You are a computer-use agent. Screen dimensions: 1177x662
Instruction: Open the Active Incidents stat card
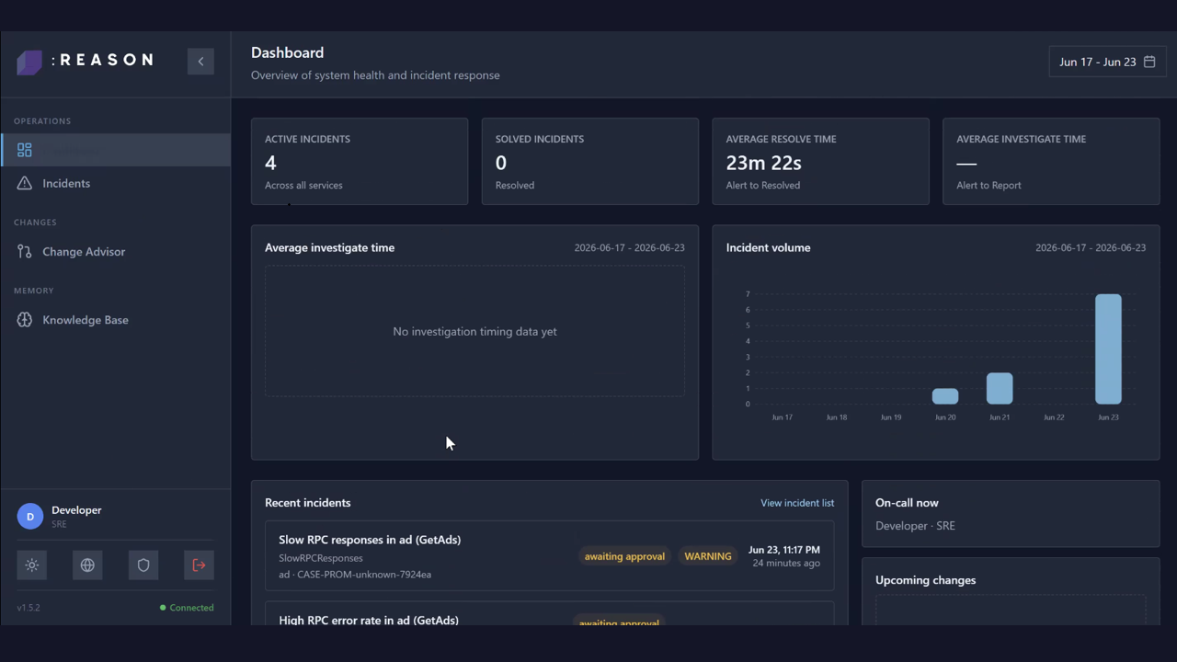point(360,161)
